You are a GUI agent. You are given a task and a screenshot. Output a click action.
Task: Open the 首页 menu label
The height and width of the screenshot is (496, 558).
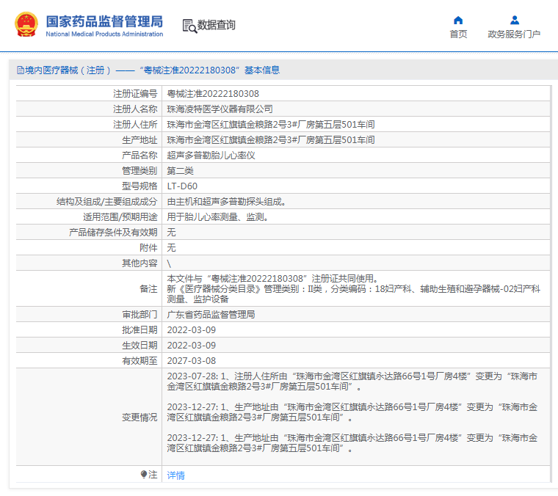[x=458, y=34]
